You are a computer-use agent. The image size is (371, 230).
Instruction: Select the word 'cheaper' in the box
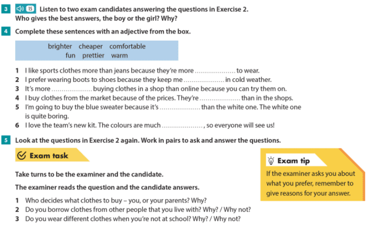click(x=91, y=46)
